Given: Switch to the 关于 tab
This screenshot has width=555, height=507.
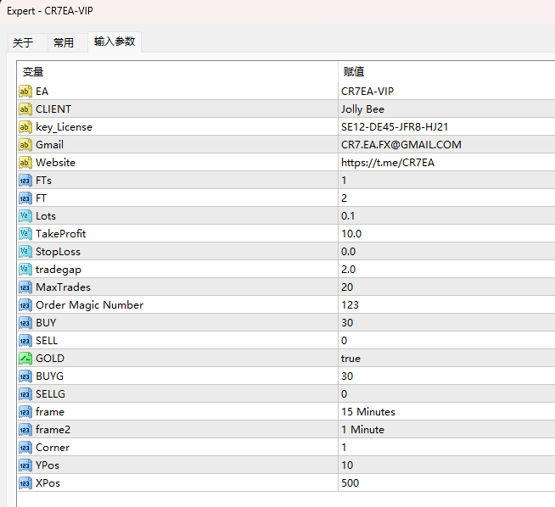Looking at the screenshot, I should pyautogui.click(x=24, y=43).
